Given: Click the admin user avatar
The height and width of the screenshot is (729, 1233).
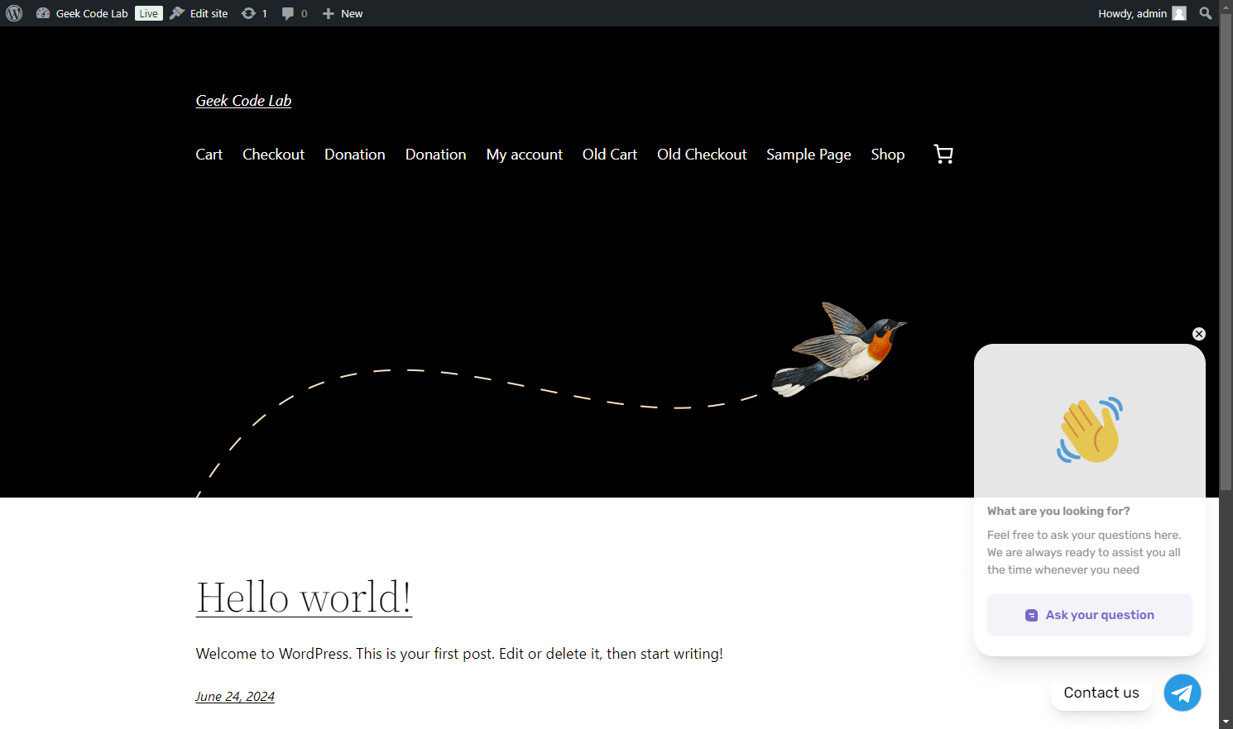Looking at the screenshot, I should 1179,13.
